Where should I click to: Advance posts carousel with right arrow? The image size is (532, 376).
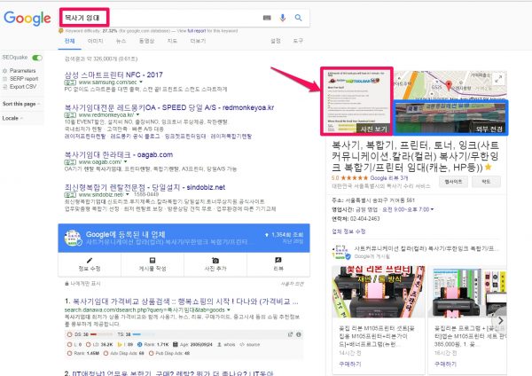click(501, 320)
